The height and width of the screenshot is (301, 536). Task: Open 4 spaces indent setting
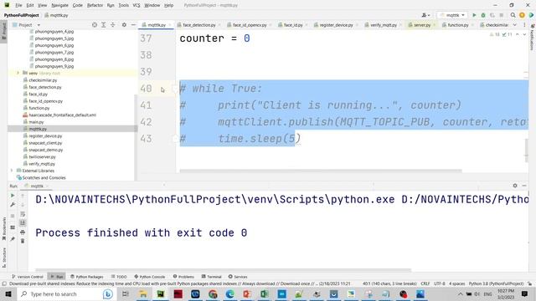point(456,284)
